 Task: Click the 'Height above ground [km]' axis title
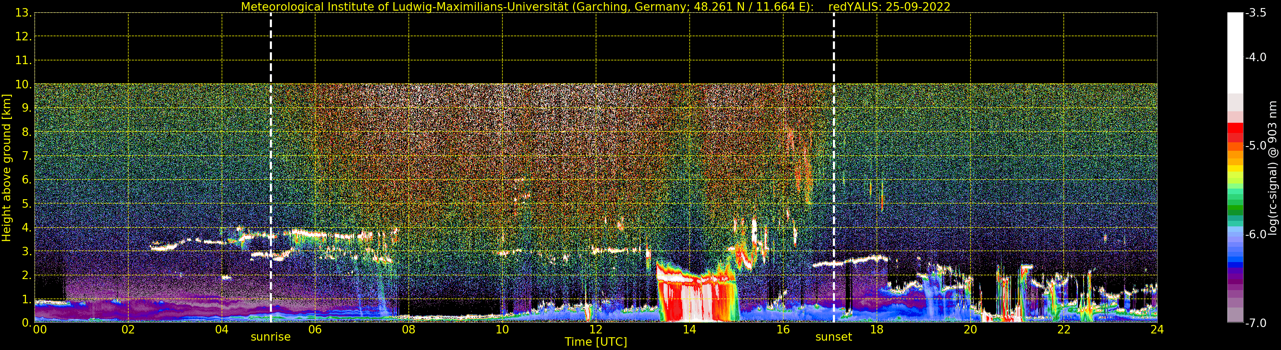coord(6,168)
